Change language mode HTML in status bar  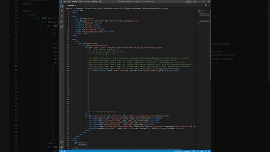point(201,151)
